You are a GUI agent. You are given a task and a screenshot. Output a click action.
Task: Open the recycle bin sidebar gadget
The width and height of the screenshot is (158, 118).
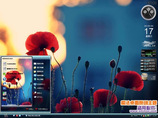(149, 77)
